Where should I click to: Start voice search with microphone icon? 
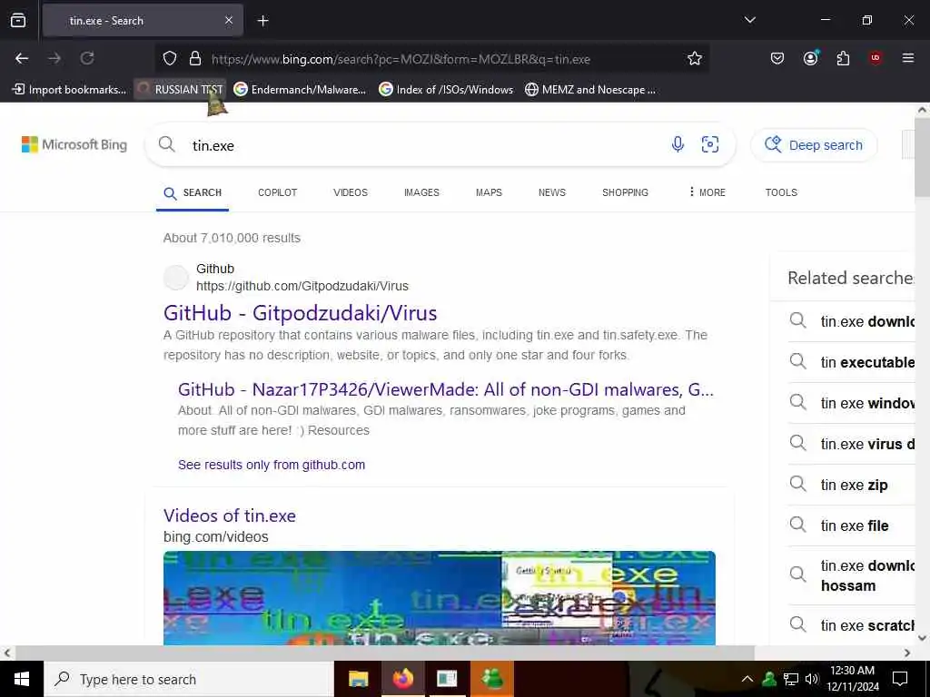click(678, 144)
